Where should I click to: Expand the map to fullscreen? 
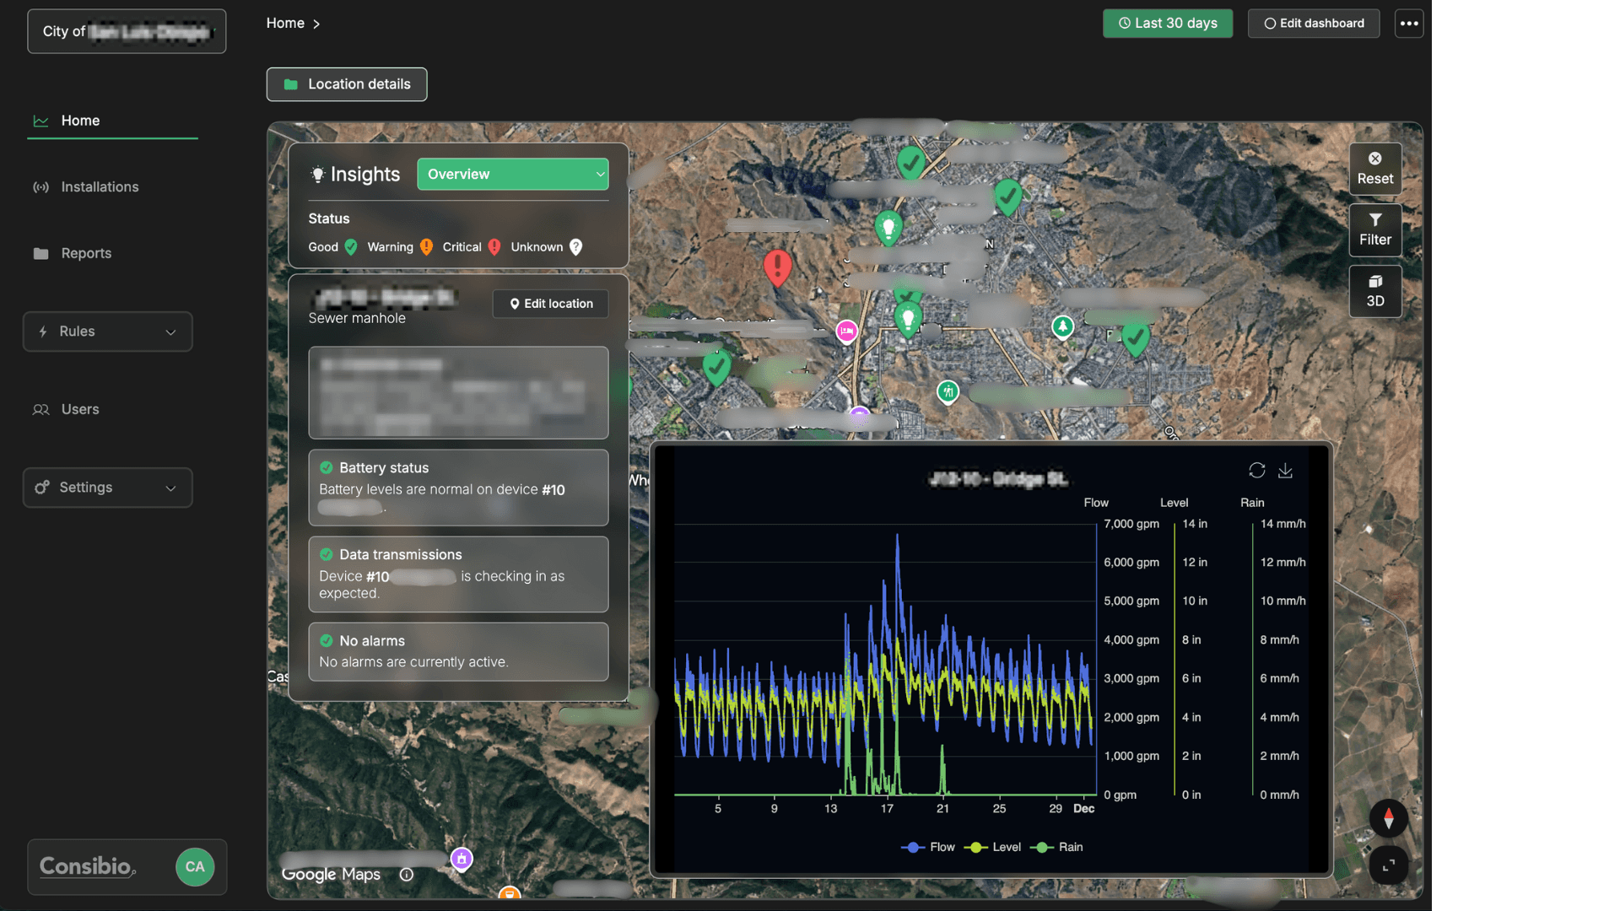click(x=1388, y=865)
